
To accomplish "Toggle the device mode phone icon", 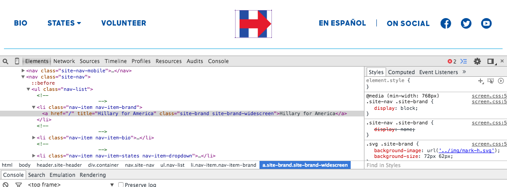I will tap(17, 61).
